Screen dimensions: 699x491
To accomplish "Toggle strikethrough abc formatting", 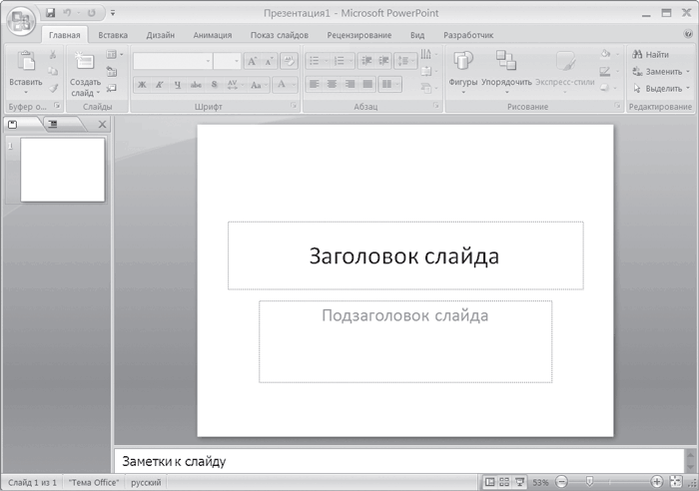I will [196, 85].
